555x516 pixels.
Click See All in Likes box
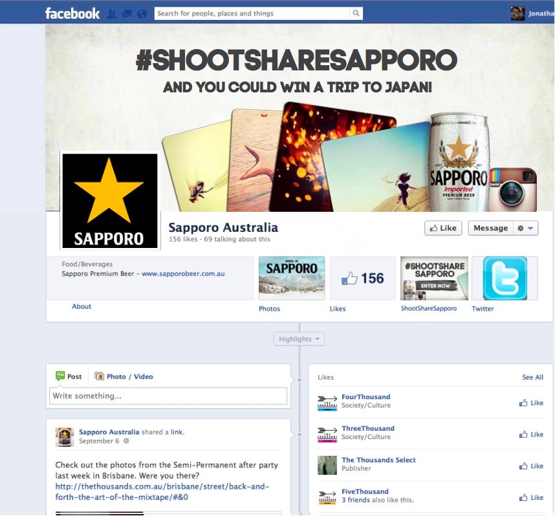click(x=532, y=377)
